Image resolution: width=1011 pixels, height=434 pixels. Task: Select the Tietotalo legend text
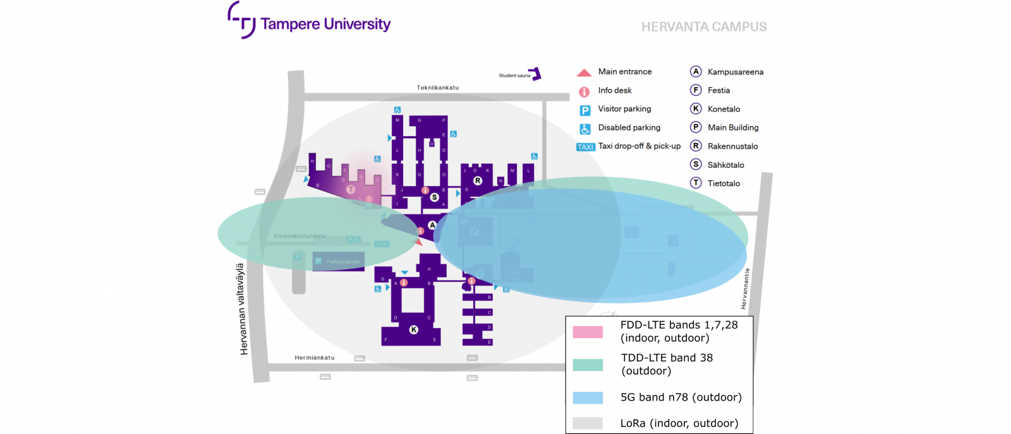click(x=723, y=184)
